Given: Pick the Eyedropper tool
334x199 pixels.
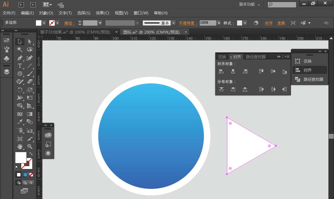Looking at the screenshot, I should pyautogui.click(x=20, y=122).
